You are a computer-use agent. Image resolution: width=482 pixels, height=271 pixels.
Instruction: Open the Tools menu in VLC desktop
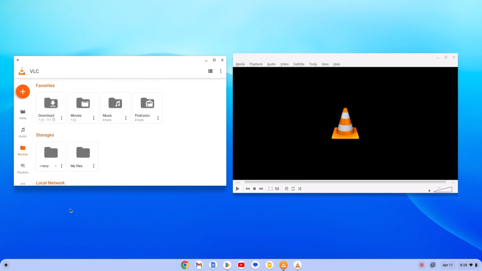tap(312, 64)
